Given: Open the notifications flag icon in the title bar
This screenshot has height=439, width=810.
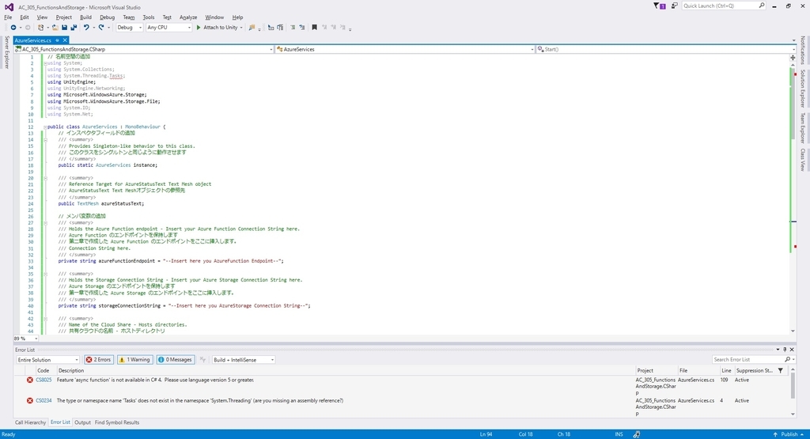Looking at the screenshot, I should click(x=659, y=6).
